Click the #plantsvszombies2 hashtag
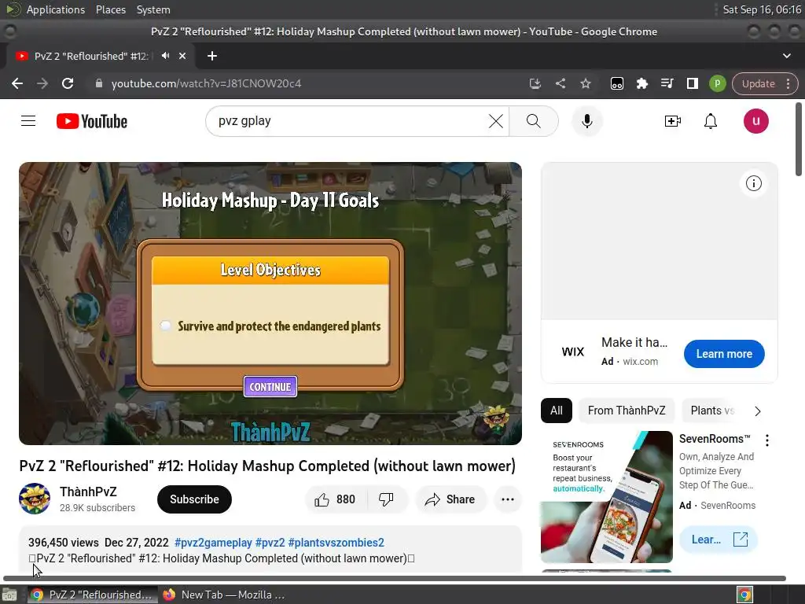 (336, 543)
